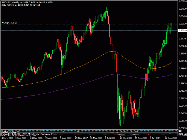This screenshot has width=187, height=140.
Task: Click the 6 Jul 2008 date label
Action: point(110,138)
